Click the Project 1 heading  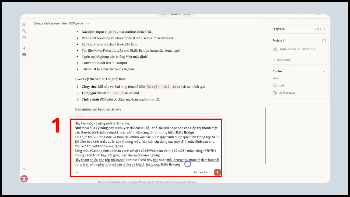pyautogui.click(x=278, y=41)
